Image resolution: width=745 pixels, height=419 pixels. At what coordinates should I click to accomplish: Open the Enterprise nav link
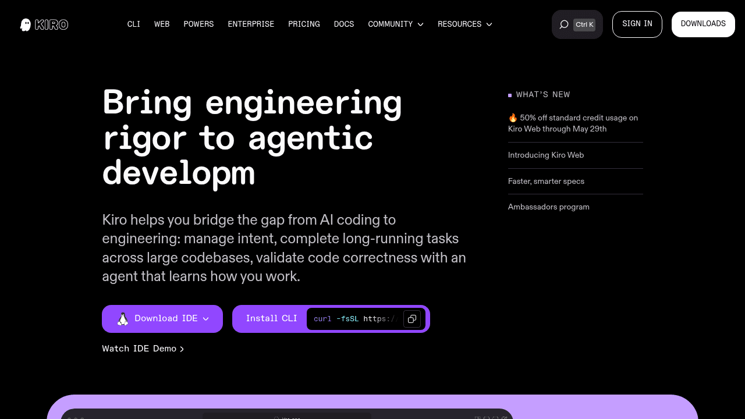pos(251,24)
